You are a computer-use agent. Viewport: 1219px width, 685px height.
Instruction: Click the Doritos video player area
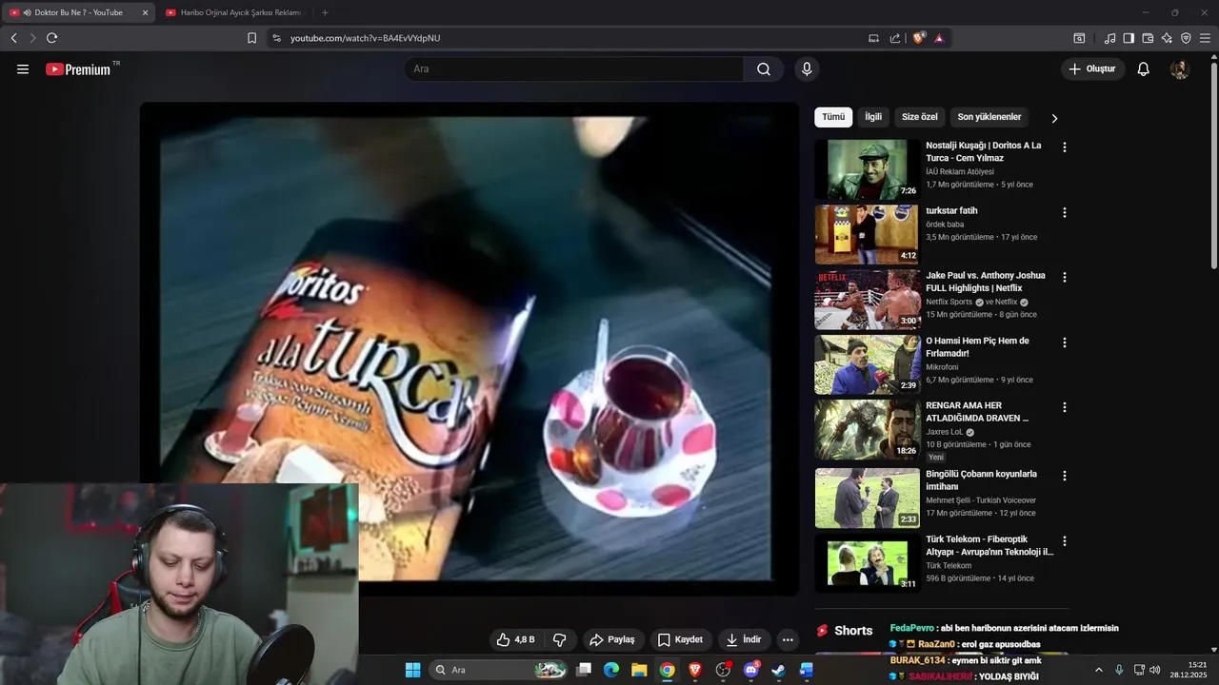[470, 349]
